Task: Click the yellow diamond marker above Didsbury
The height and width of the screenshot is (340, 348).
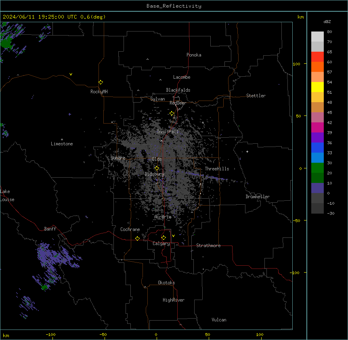Action: [157, 168]
